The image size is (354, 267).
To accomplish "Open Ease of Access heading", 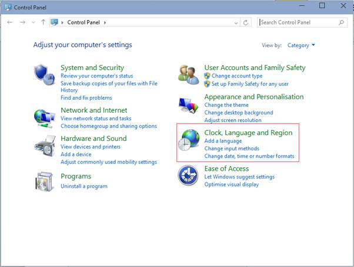I will click(226, 168).
